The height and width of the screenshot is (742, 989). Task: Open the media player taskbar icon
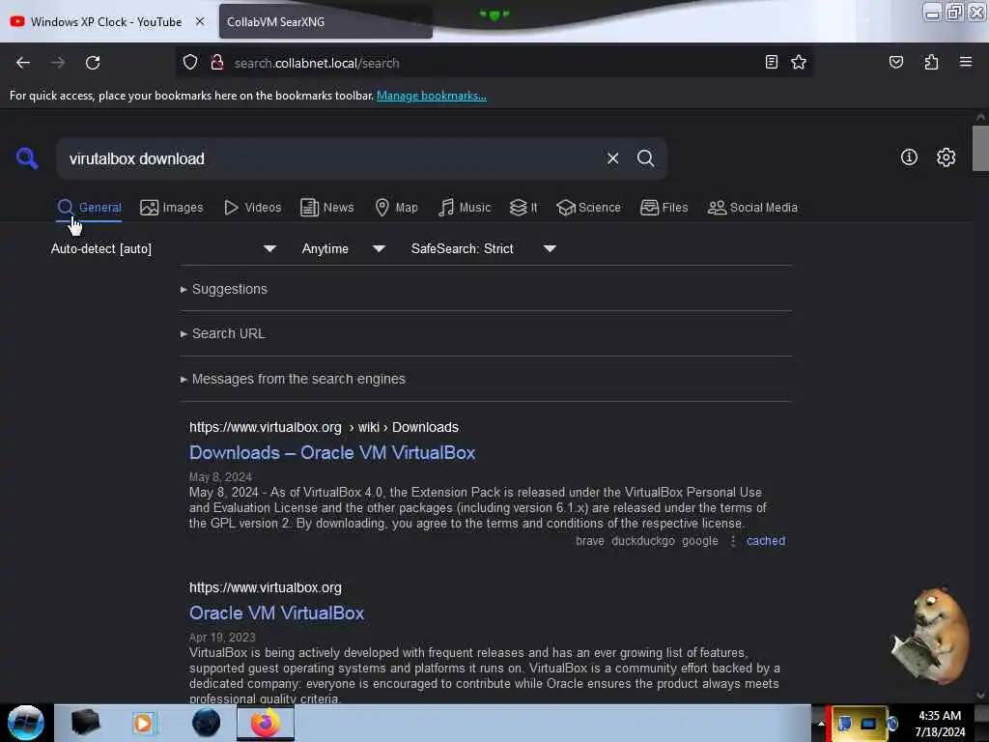pos(144,723)
